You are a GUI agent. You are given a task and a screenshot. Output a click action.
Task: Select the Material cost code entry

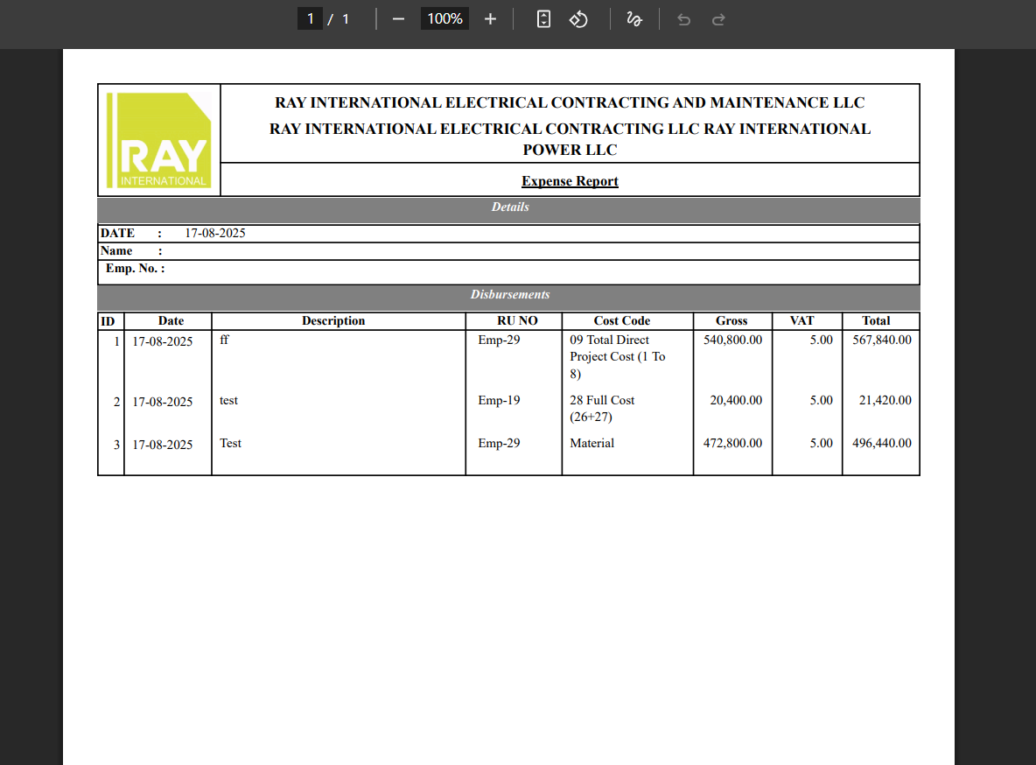tap(591, 444)
